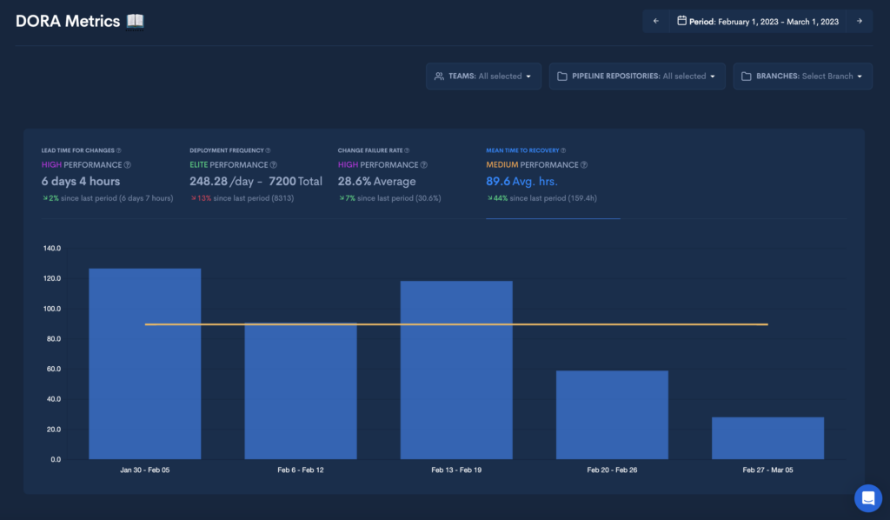
Task: Click info icon beside MEDIUM PERFORMANCE label
Action: (583, 164)
